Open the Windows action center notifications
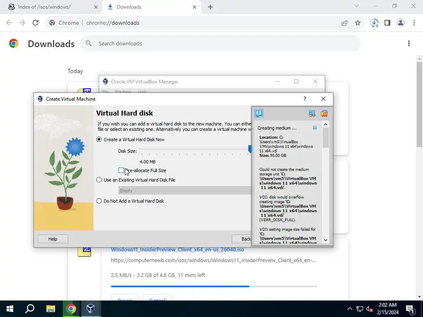The image size is (423, 317). click(410, 309)
